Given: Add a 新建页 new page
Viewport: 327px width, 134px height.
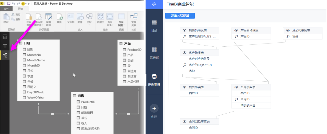Looking at the screenshot, I should click(100, 18).
